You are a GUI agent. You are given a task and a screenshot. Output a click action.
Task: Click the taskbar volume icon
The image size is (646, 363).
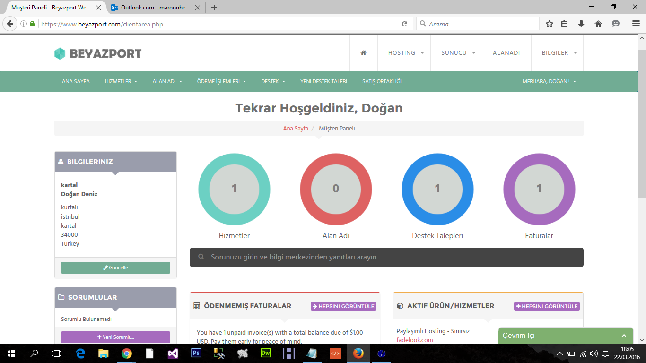(594, 354)
